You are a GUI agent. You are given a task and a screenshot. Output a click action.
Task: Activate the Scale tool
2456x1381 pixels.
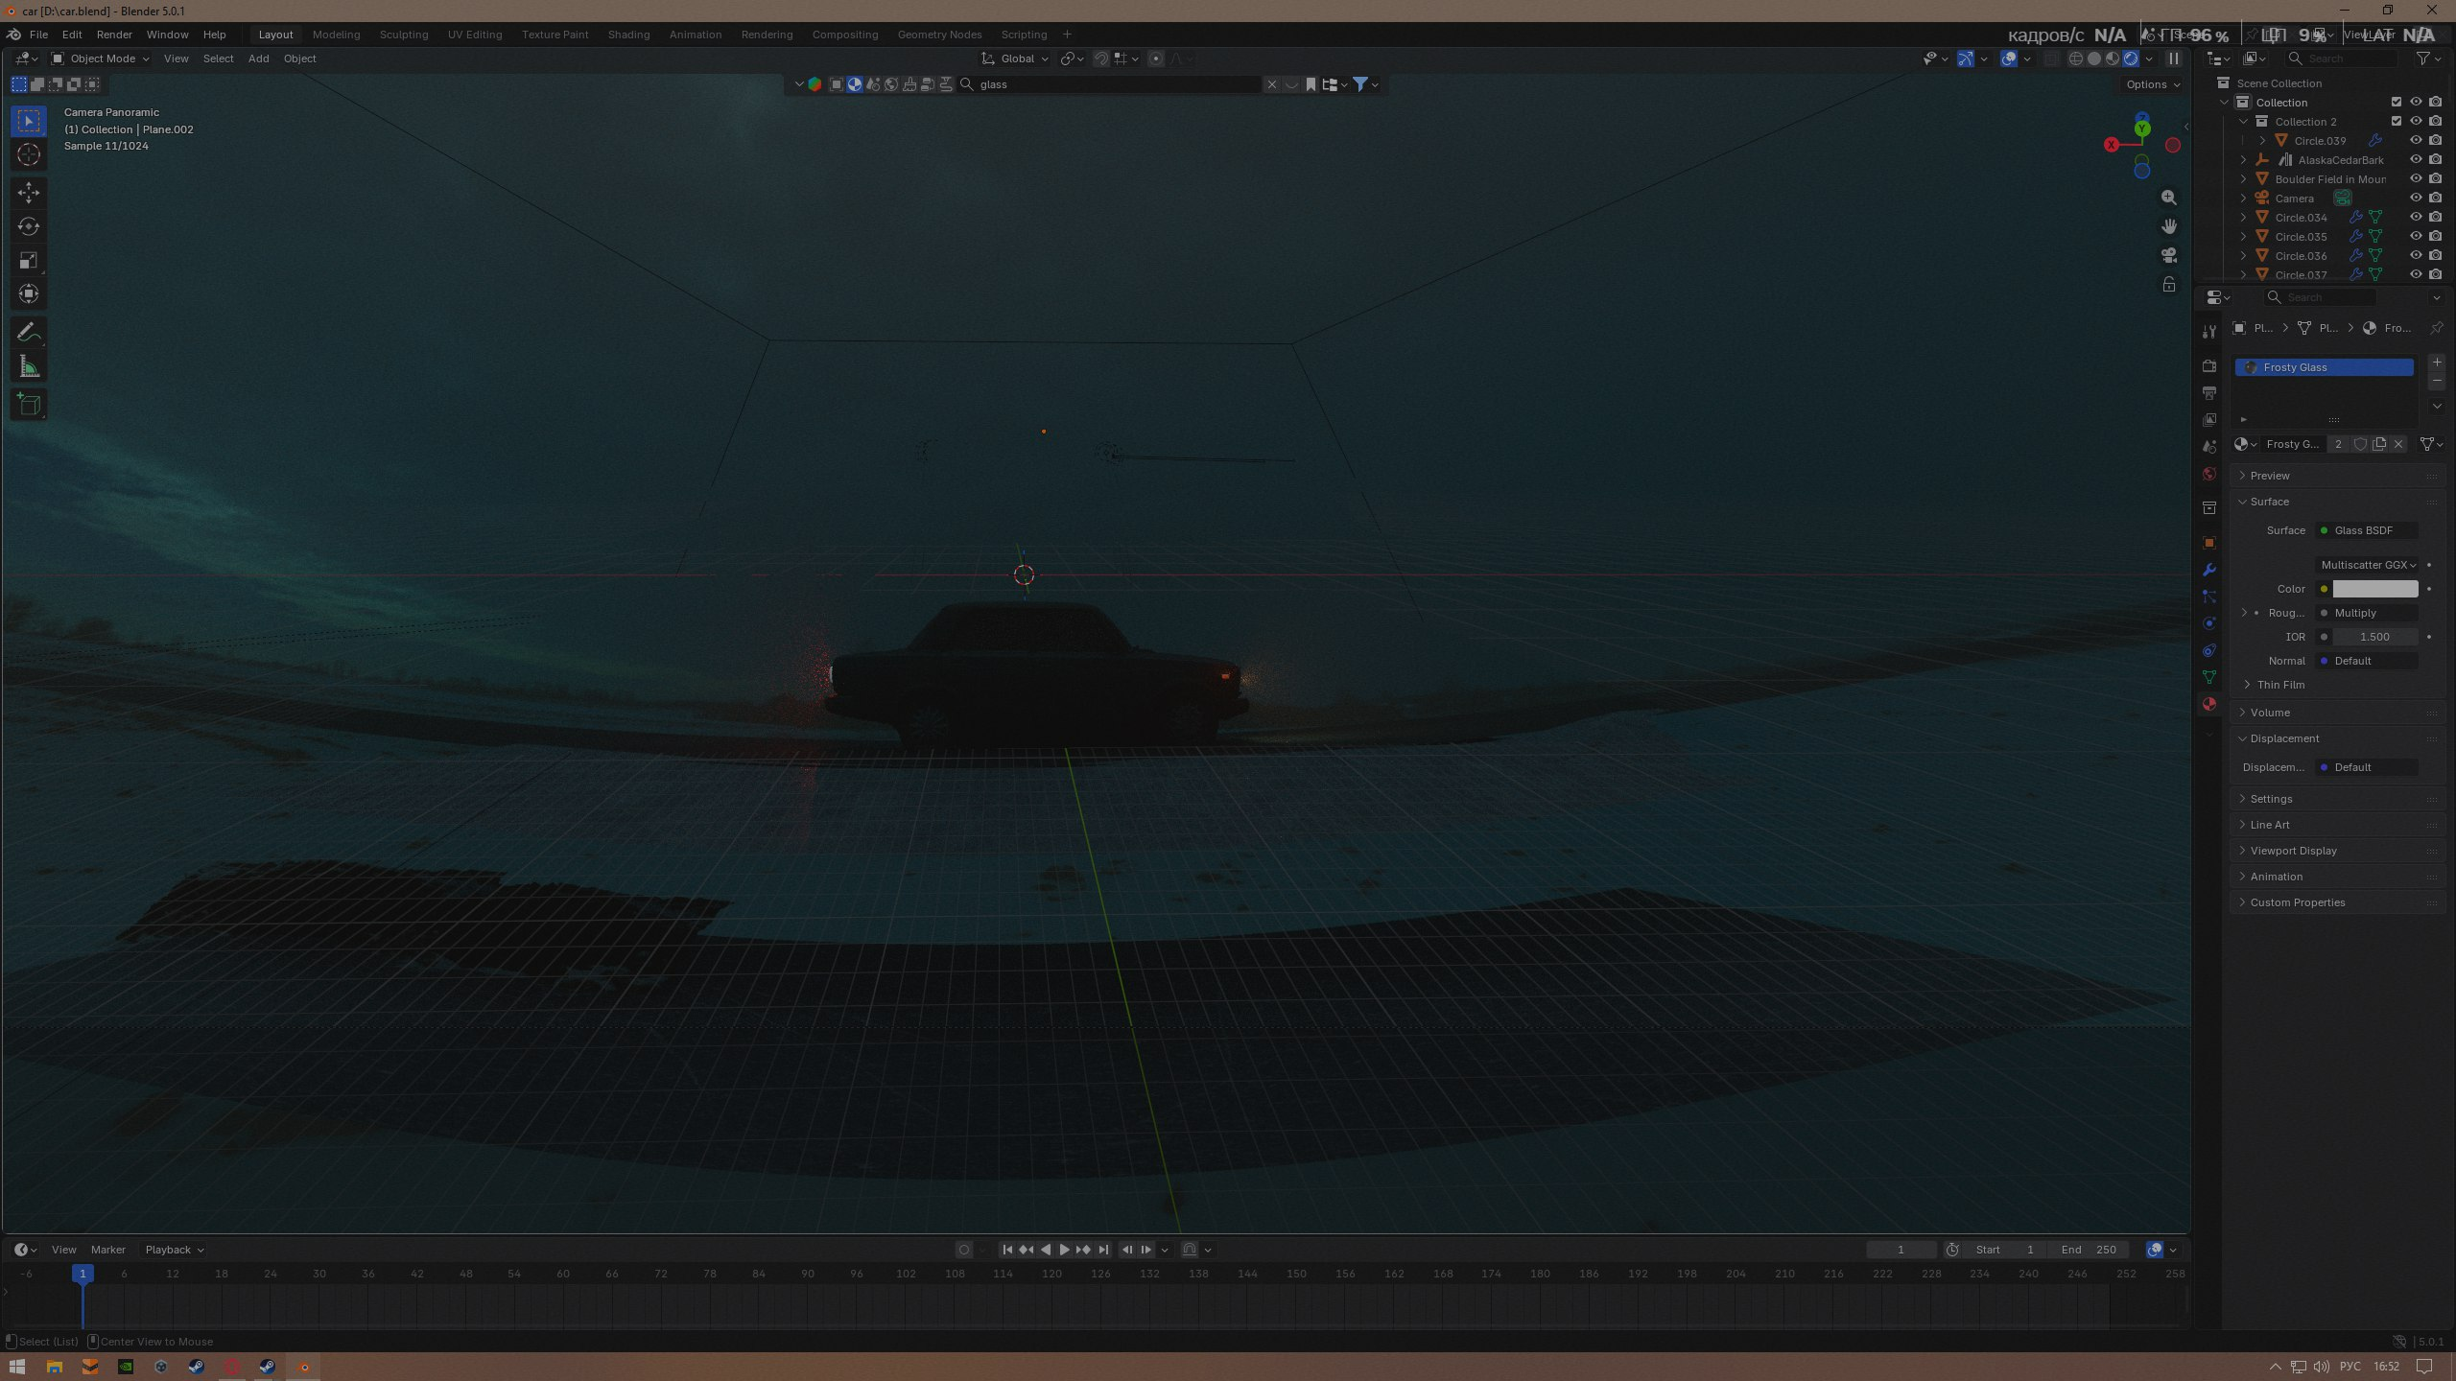click(x=29, y=261)
